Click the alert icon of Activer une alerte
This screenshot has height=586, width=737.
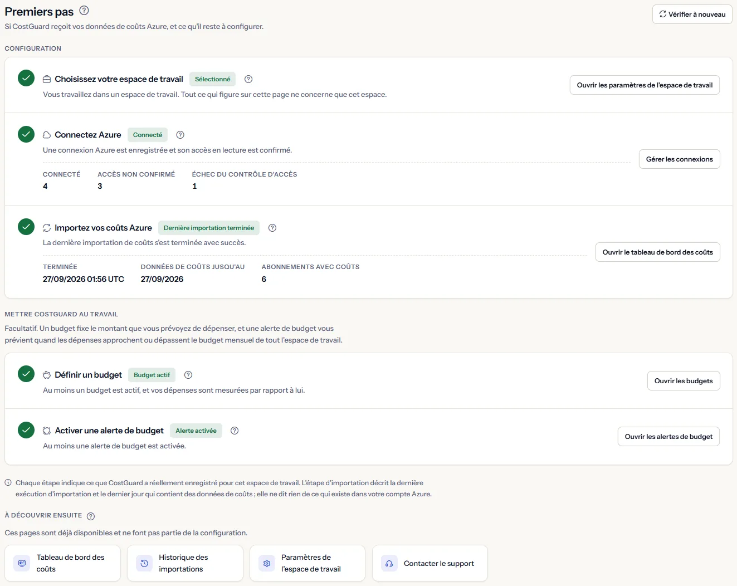pyautogui.click(x=47, y=431)
